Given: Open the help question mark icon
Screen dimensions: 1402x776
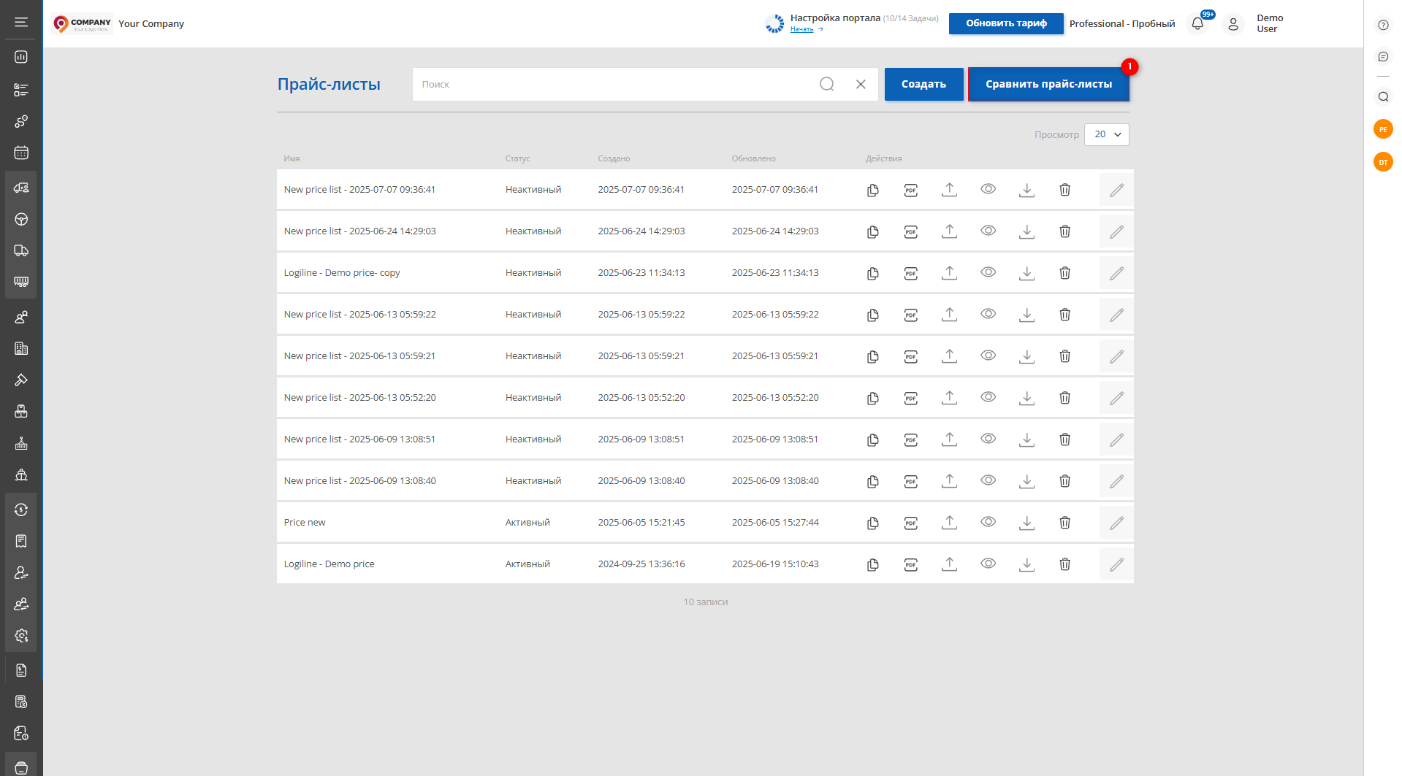Looking at the screenshot, I should (x=1383, y=25).
